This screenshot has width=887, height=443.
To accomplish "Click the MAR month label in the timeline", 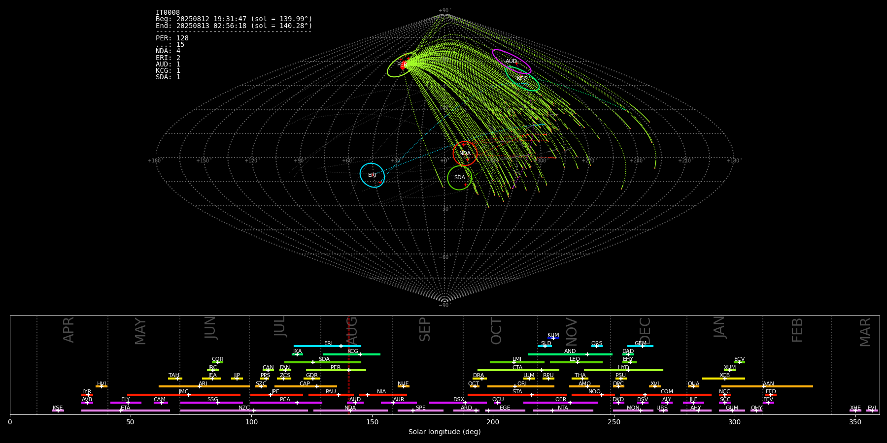I will (x=866, y=332).
